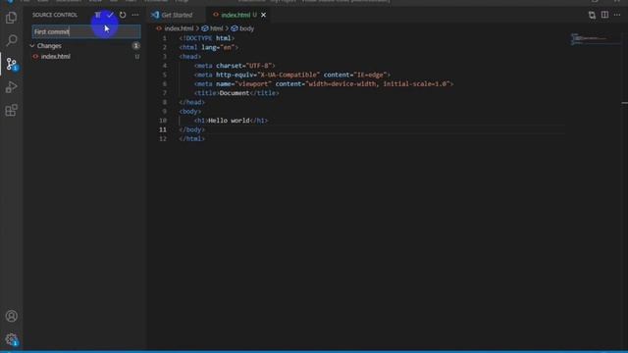Click the Commit checkmark icon
Screen dimensions: 628x353
pyautogui.click(x=110, y=15)
